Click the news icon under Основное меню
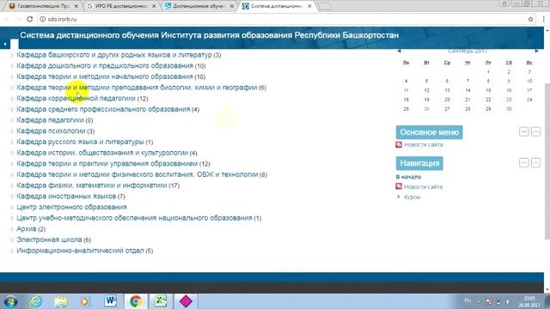This screenshot has height=309, width=550. click(x=399, y=144)
